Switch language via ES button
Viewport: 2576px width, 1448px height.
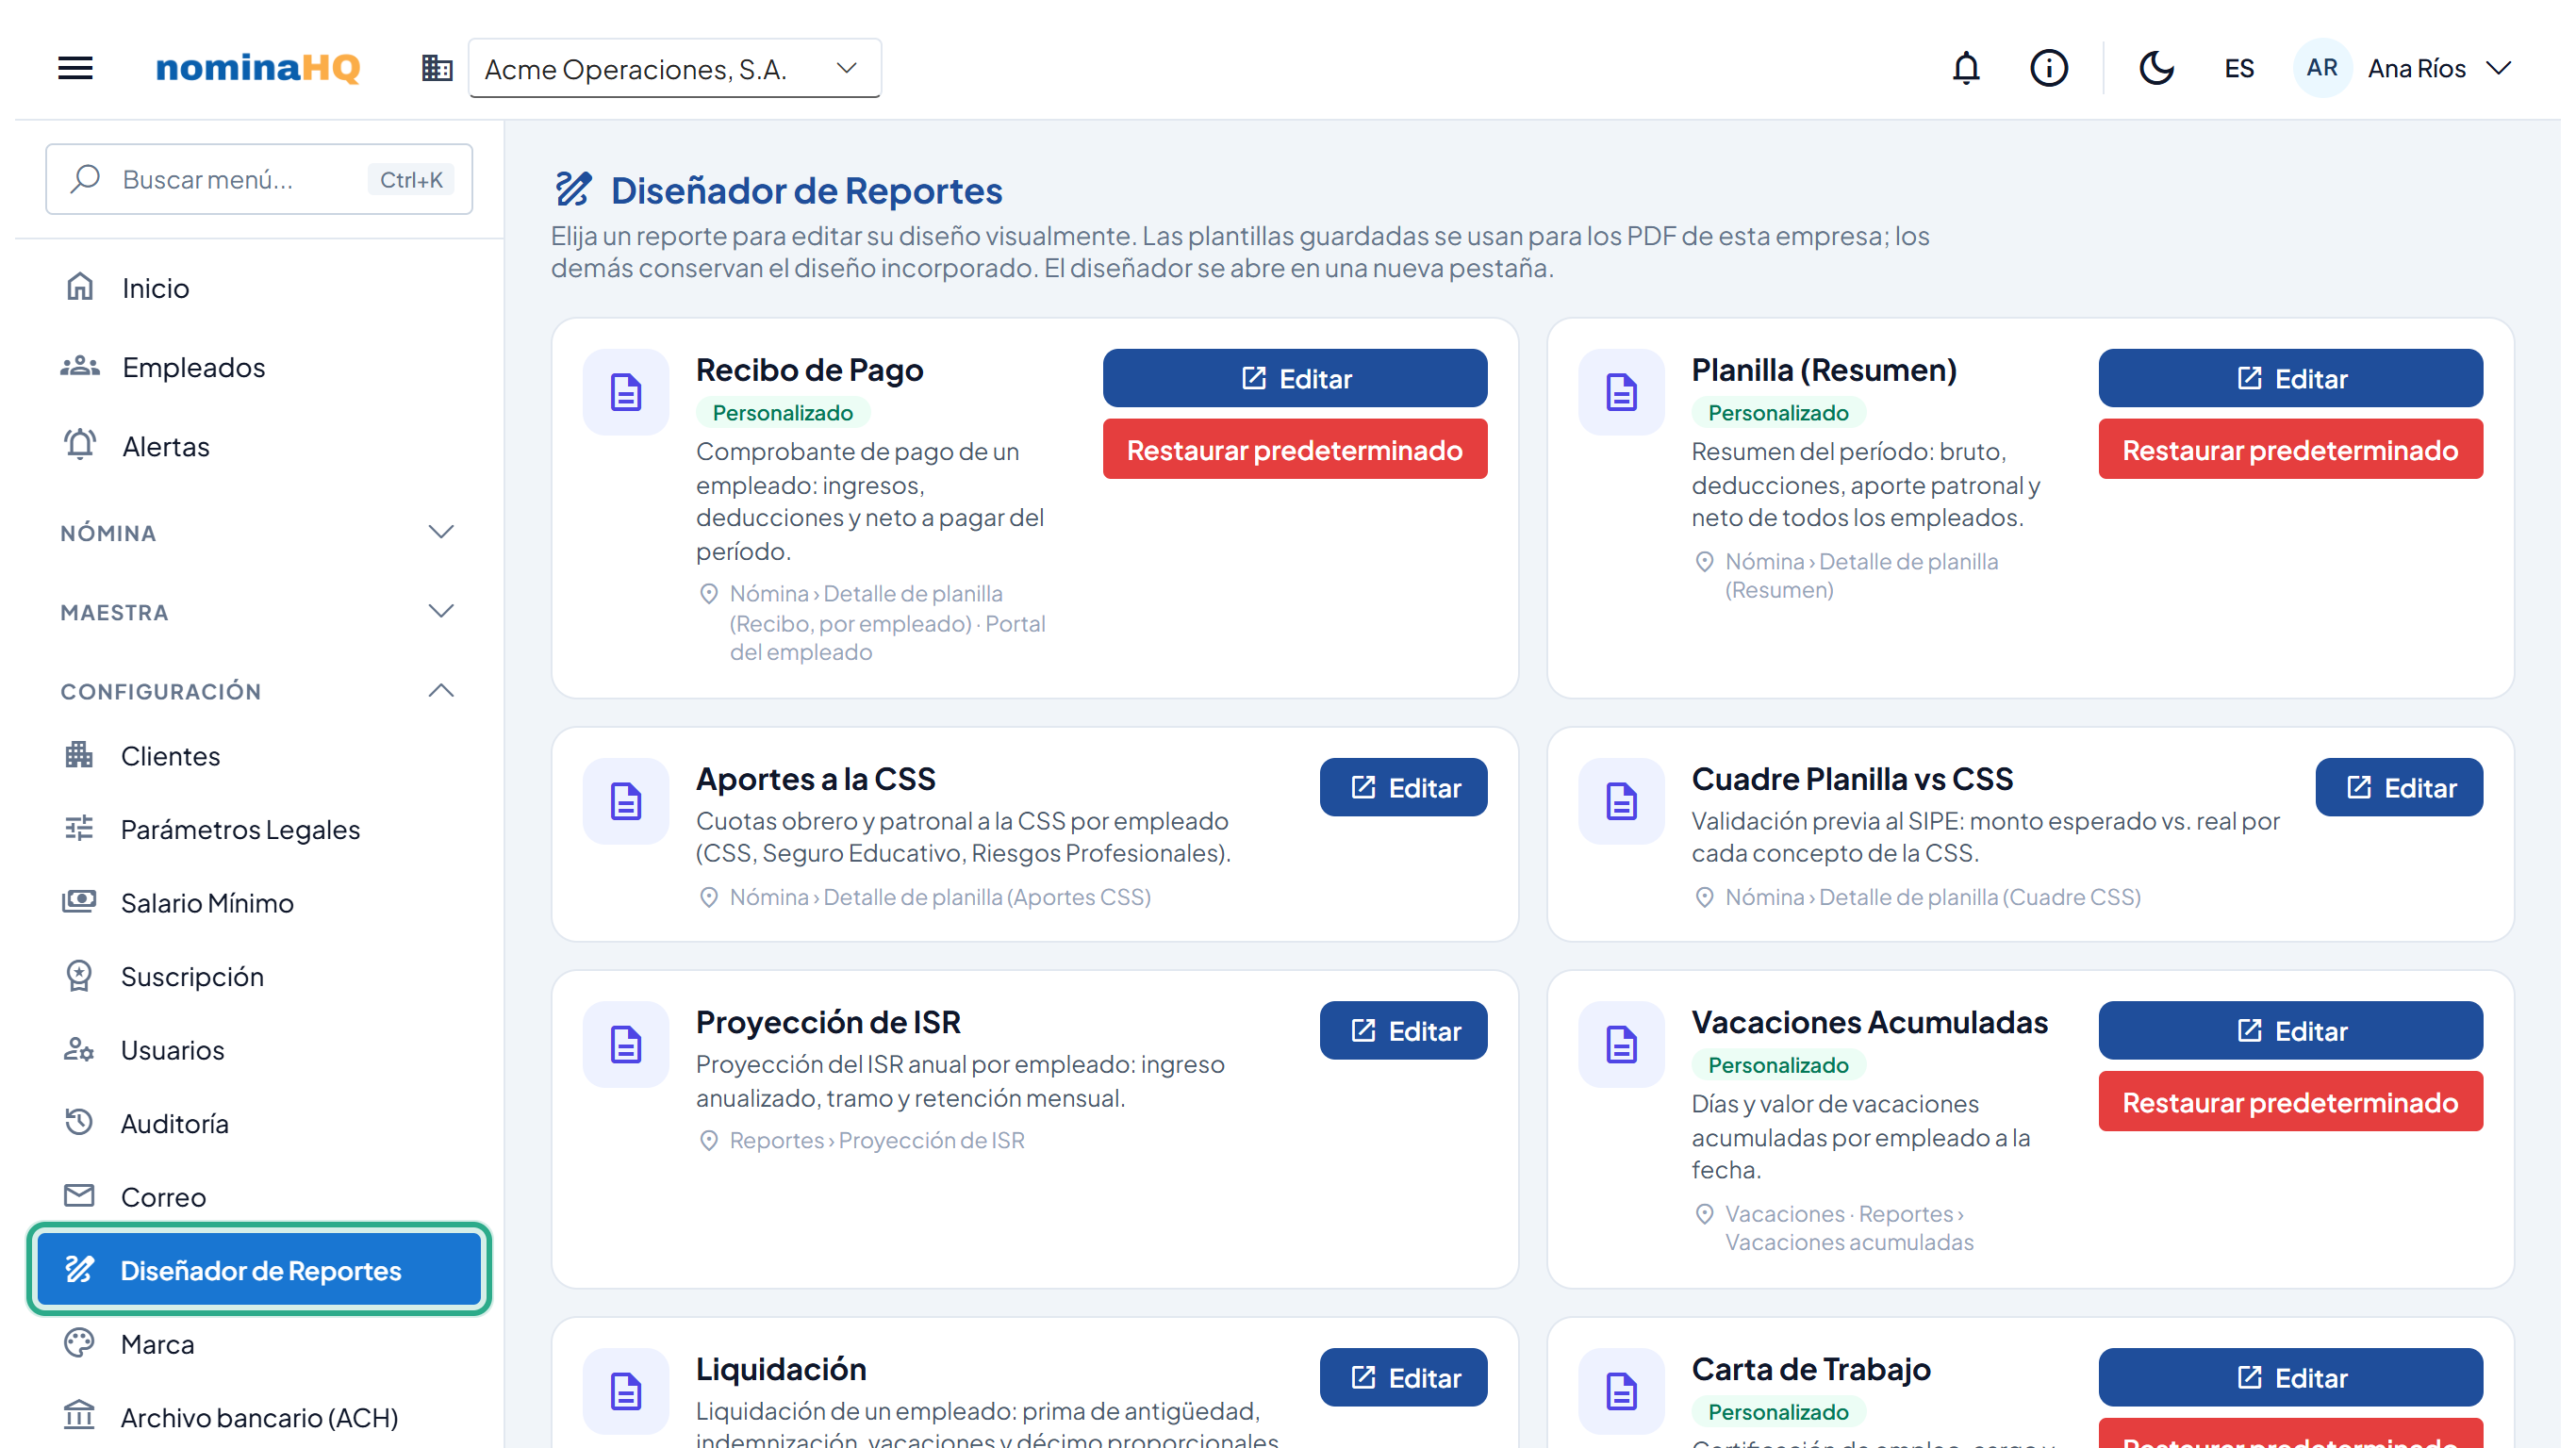2239,68
